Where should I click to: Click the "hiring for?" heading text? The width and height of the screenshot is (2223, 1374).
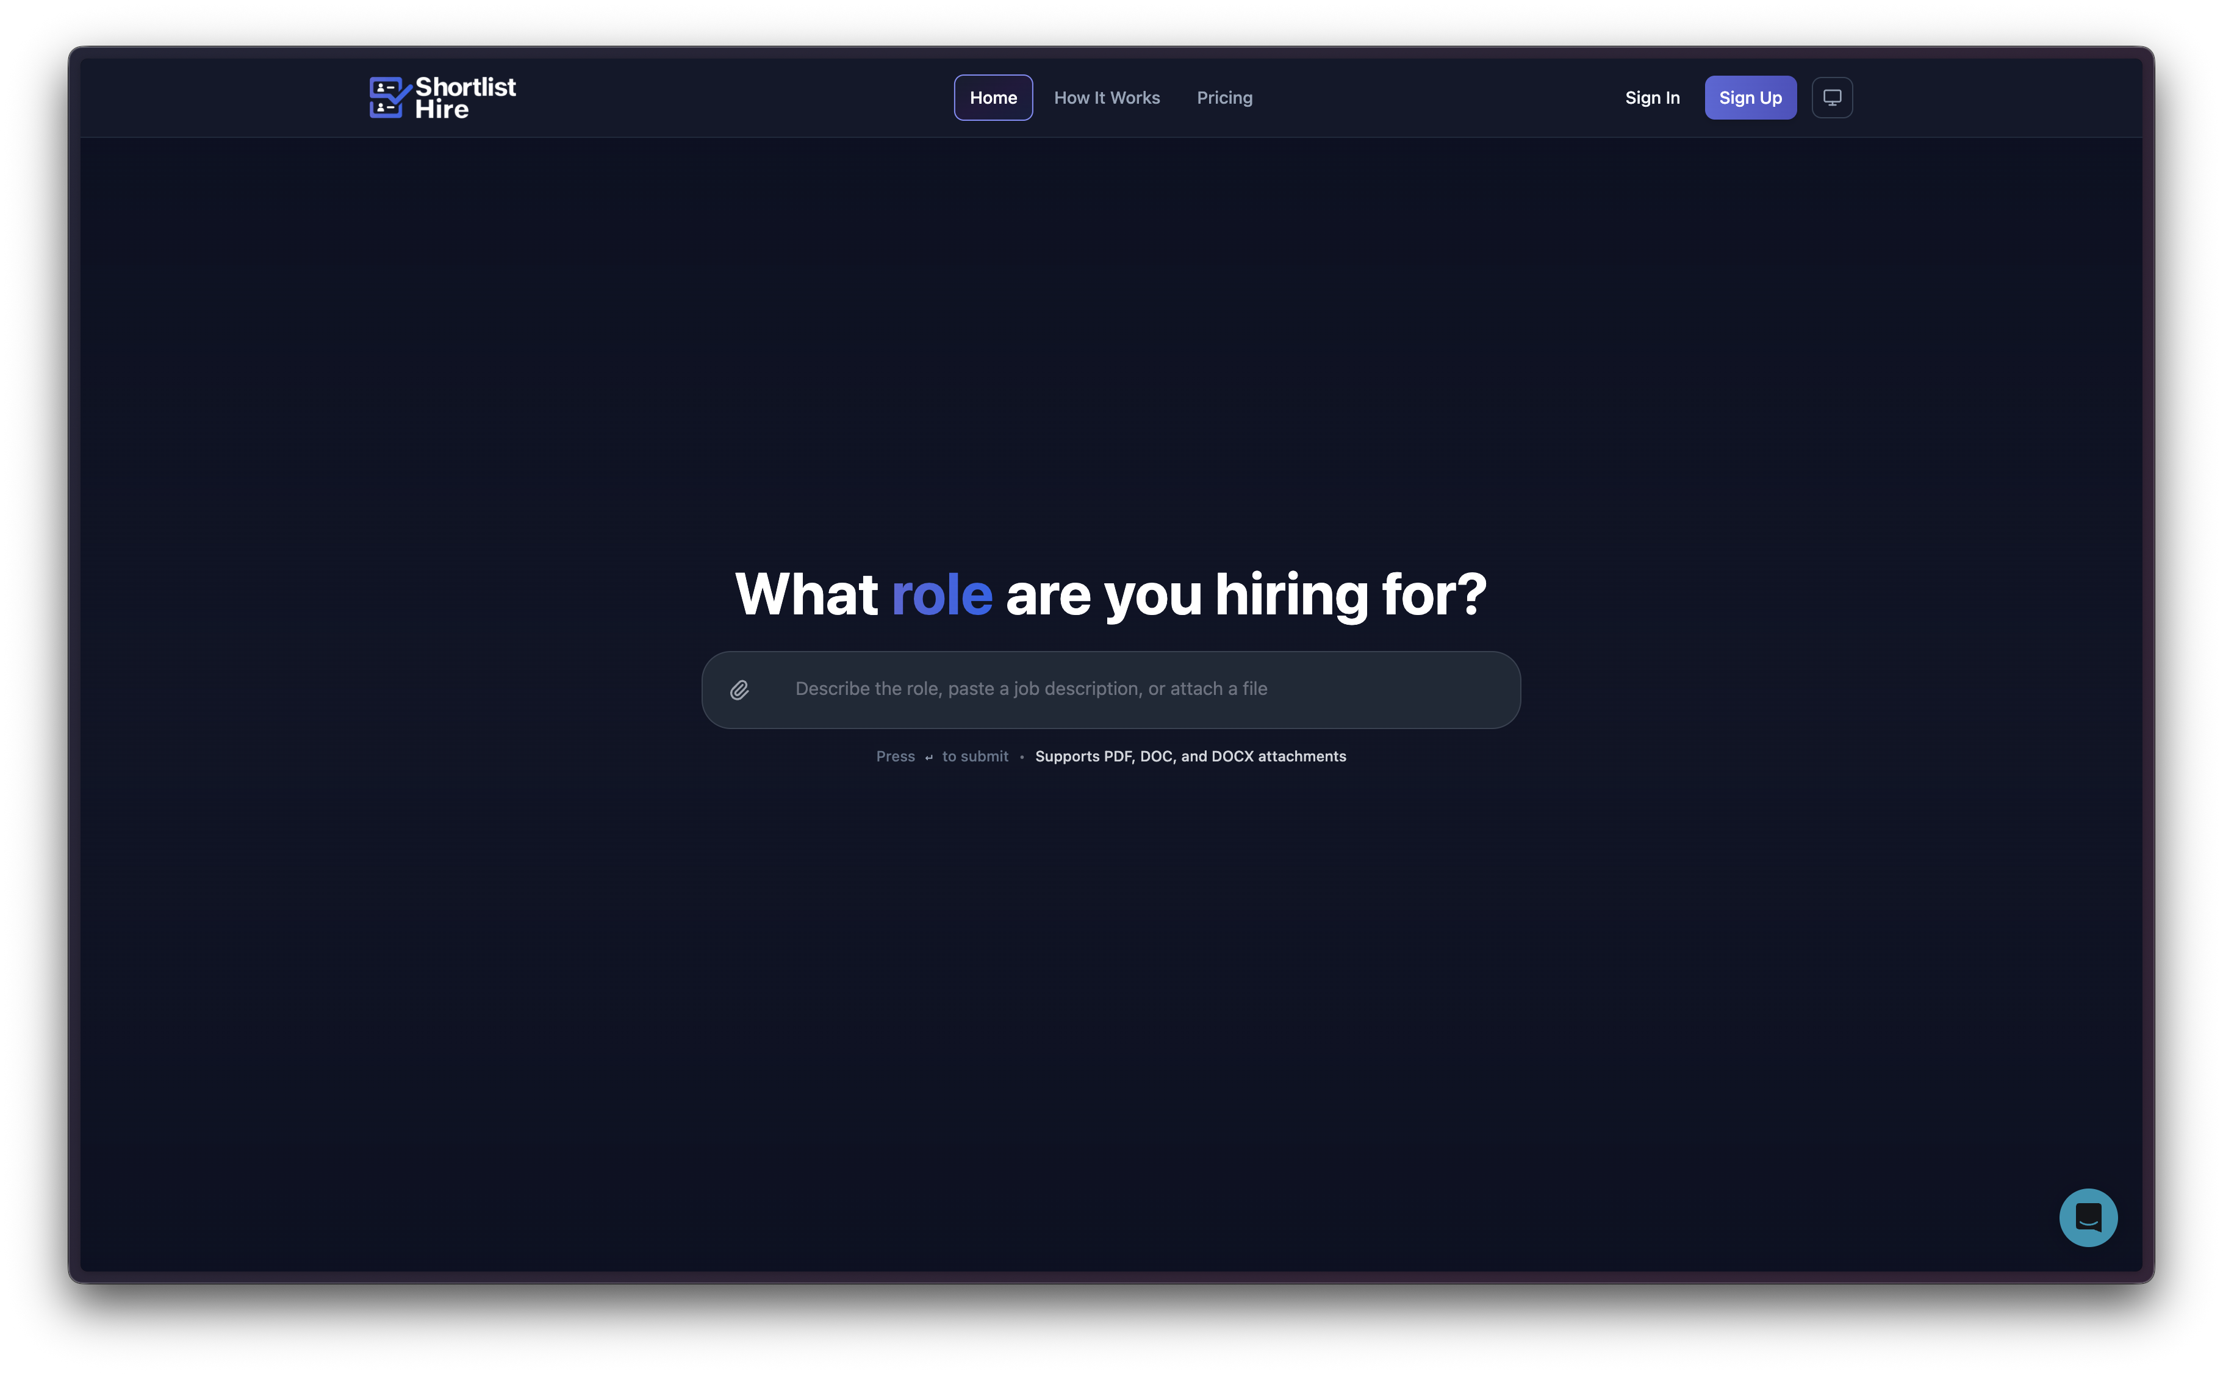1350,594
